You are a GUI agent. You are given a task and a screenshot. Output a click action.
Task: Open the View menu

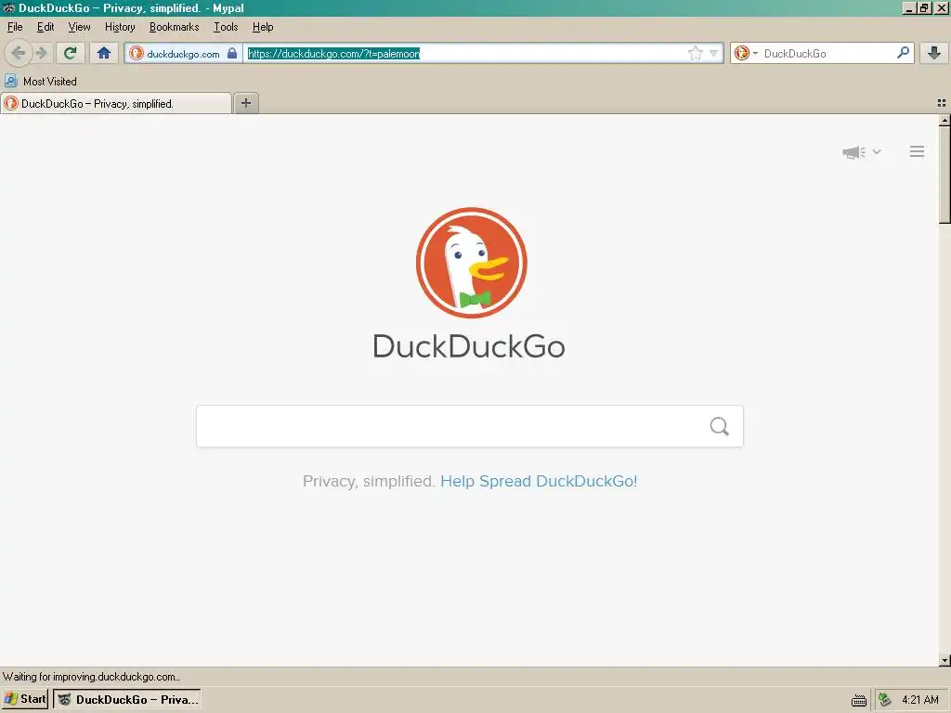pyautogui.click(x=80, y=27)
